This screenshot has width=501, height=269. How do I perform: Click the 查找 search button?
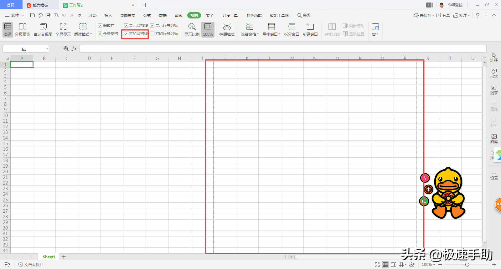[x=304, y=15]
